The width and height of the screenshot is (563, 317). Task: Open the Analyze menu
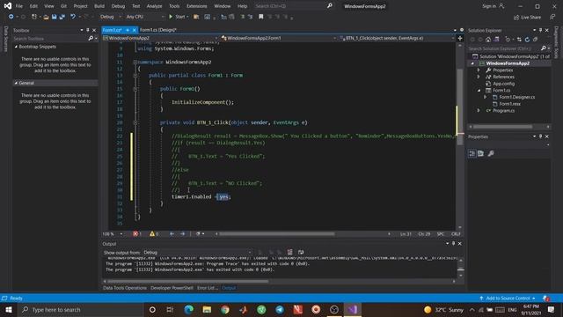click(154, 6)
